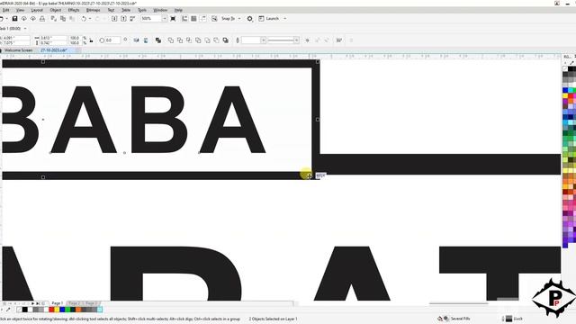The width and height of the screenshot is (576, 324).
Task: Click the Trim shaping icon
Action: 180,40
